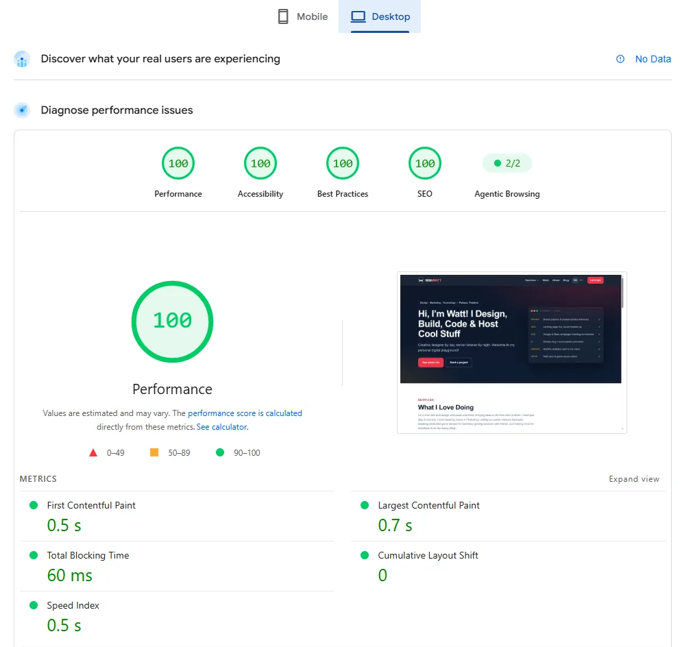Click the page screenshot thumbnail
680x647 pixels.
[x=512, y=352]
